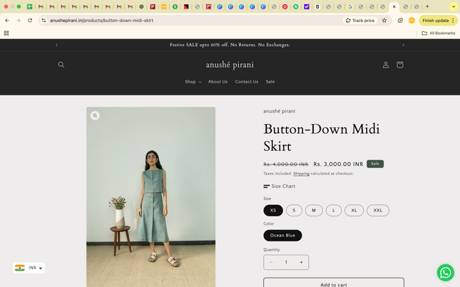This screenshot has height=287, width=460.
Task: Choose size XXL
Action: coord(378,210)
